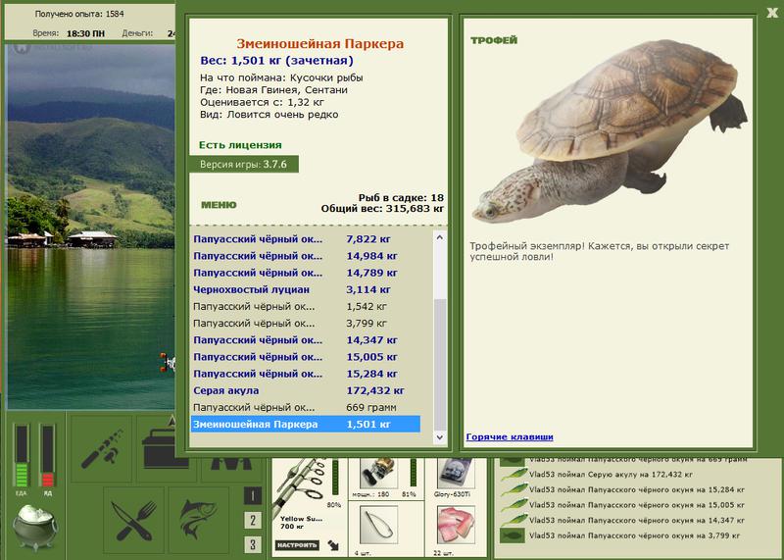Click the time 18:30 ПН display
The width and height of the screenshot is (784, 560).
(x=85, y=33)
